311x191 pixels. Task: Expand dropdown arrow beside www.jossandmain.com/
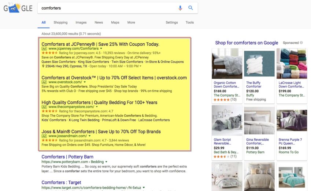click(x=89, y=136)
